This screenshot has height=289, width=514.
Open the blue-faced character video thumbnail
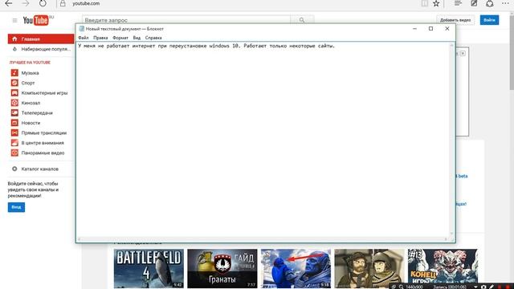(296, 268)
